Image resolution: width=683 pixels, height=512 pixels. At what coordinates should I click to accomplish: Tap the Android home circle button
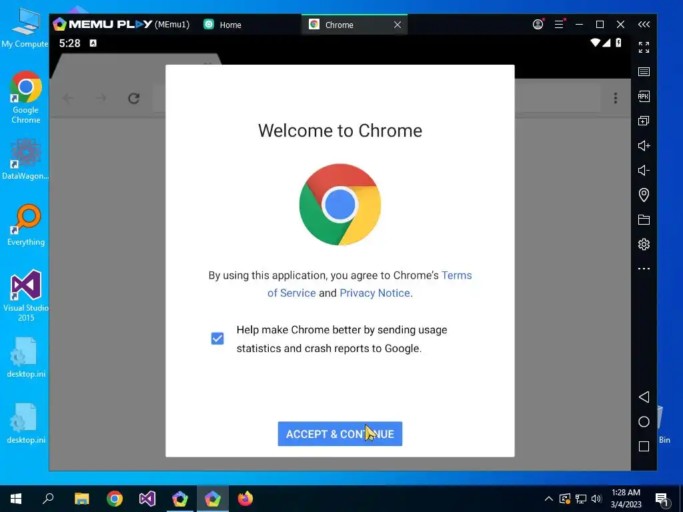tap(644, 421)
